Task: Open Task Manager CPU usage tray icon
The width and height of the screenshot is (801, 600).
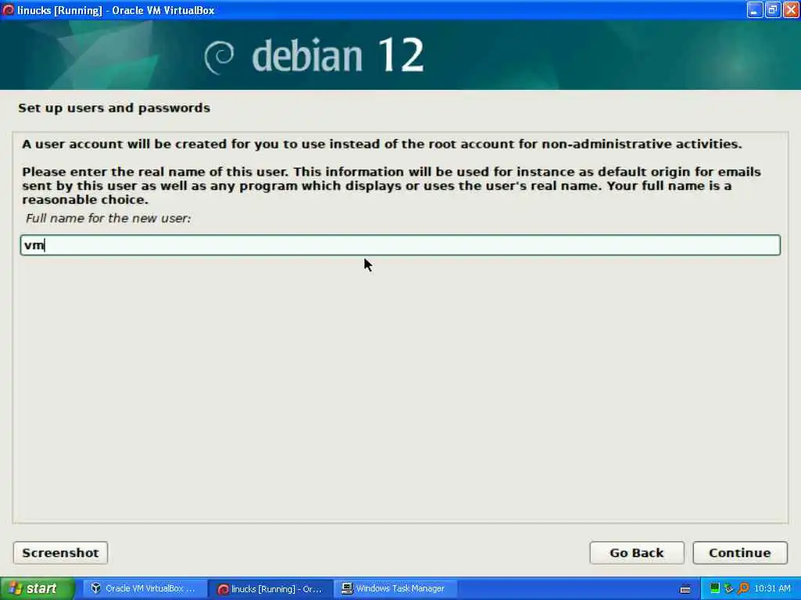Action: 715,588
